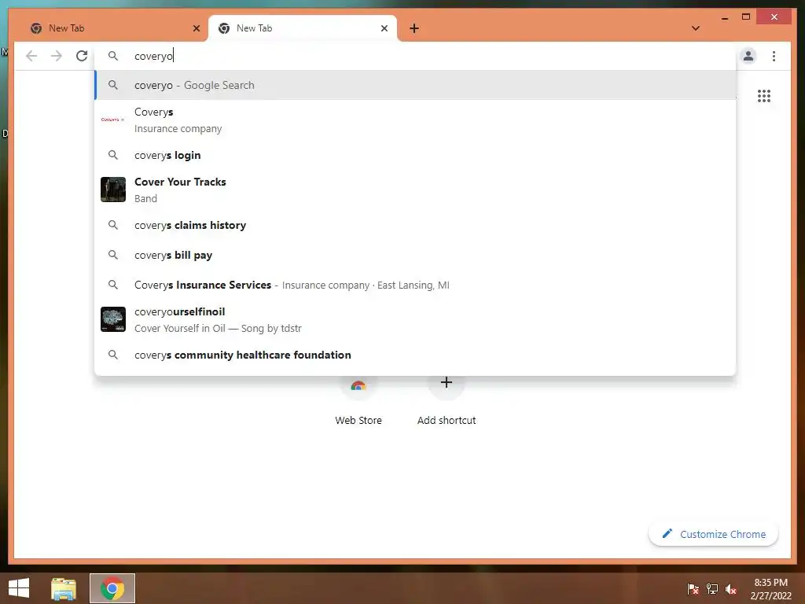Viewport: 805px width, 604px height.
Task: Click the Customize Chrome button
Action: click(x=714, y=534)
